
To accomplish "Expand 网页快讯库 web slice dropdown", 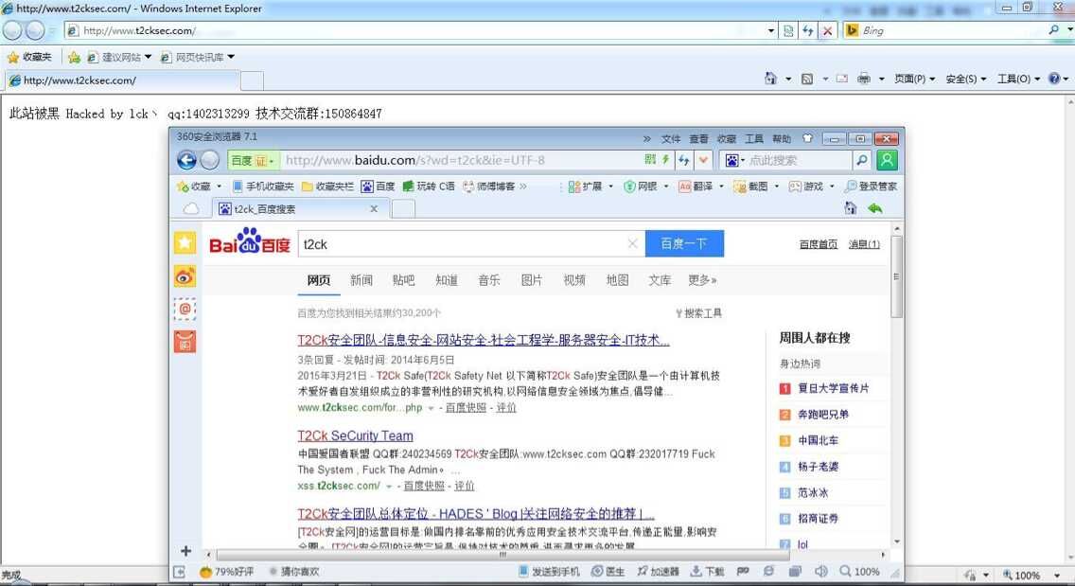I will [231, 57].
